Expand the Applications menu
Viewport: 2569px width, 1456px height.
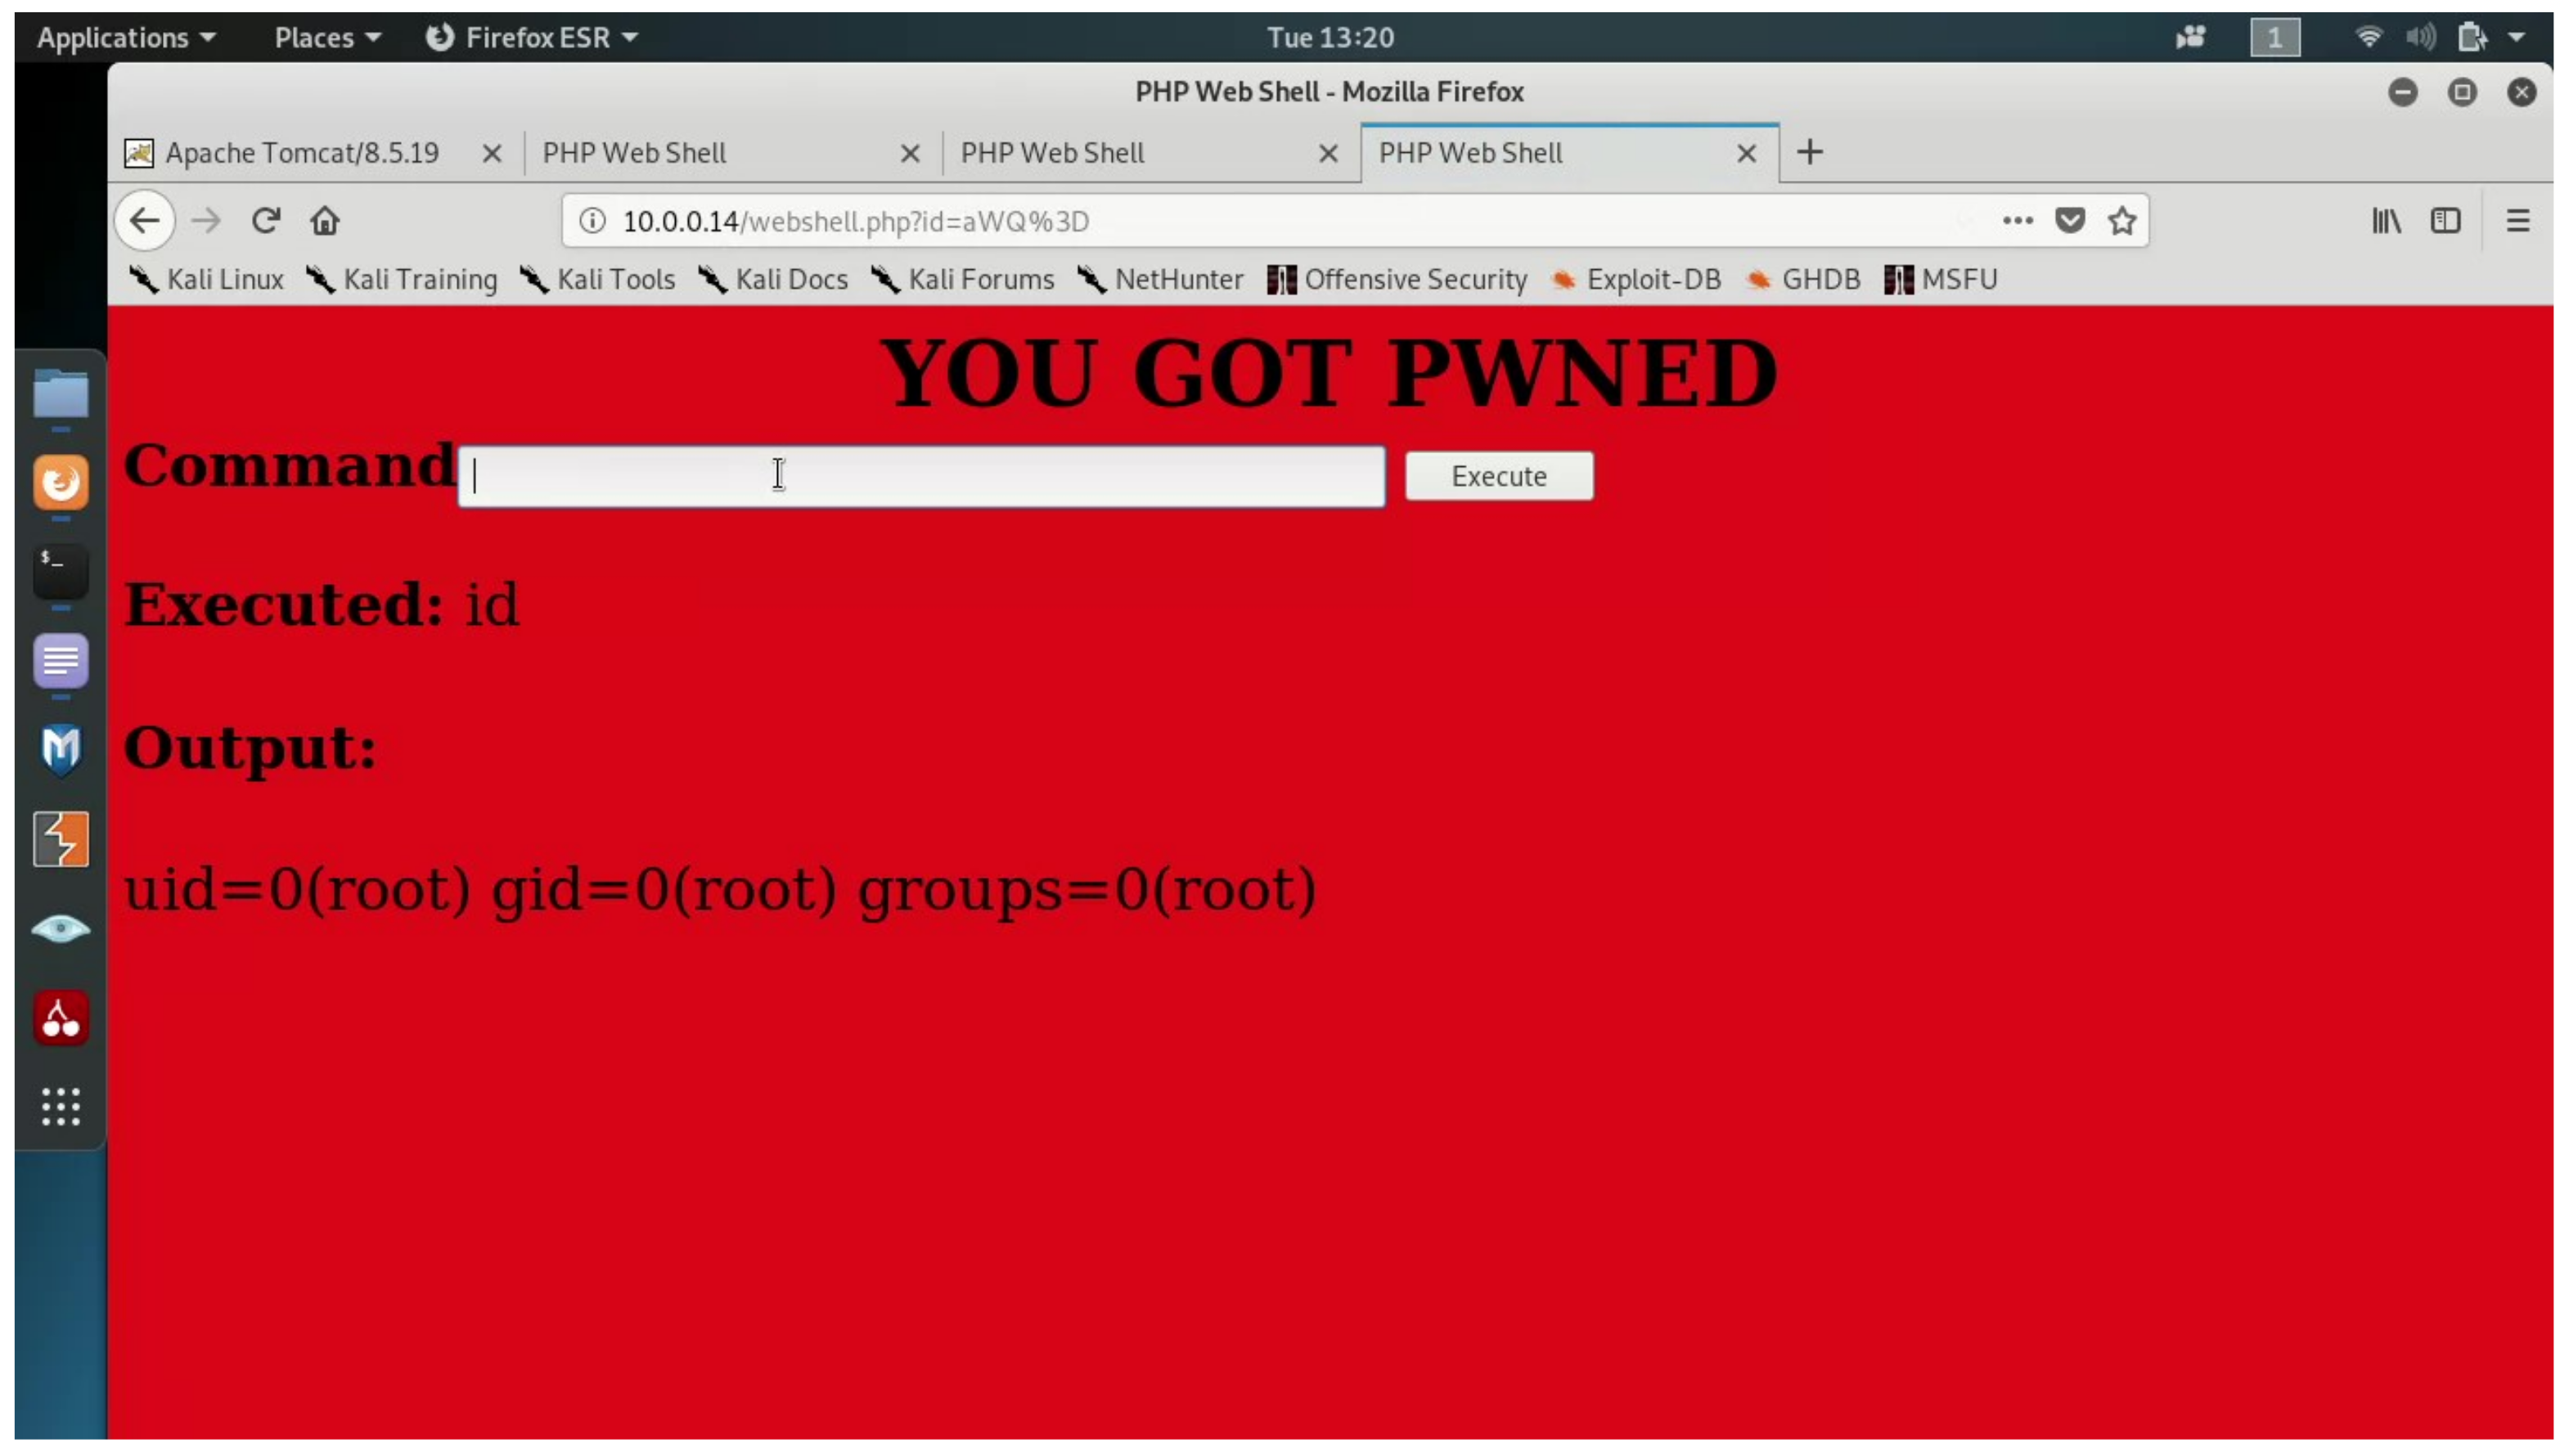[126, 37]
